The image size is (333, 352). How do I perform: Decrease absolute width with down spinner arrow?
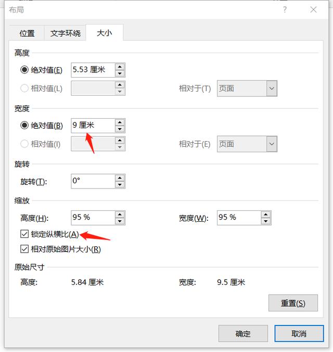click(120, 129)
